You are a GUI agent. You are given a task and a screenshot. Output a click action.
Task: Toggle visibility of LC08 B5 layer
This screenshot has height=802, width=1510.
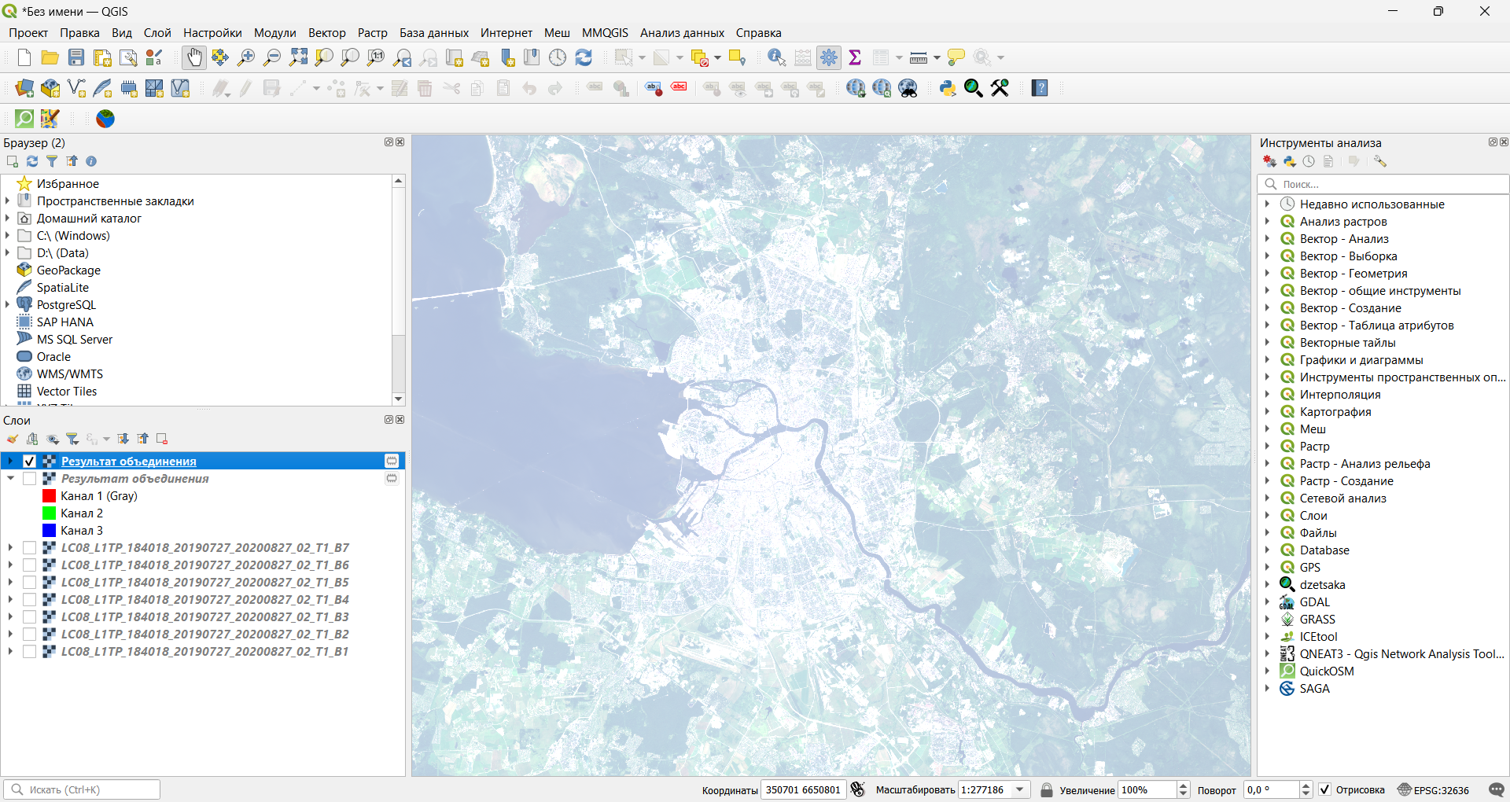[x=30, y=583]
